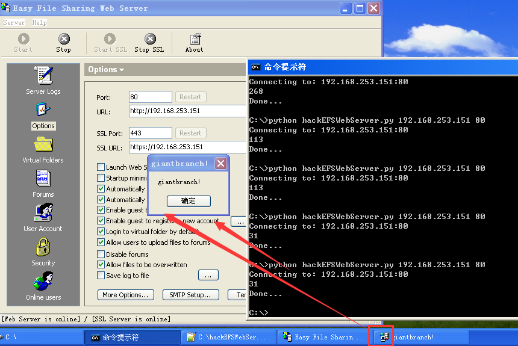Open Virtual Folders in the sidebar

[x=43, y=150]
